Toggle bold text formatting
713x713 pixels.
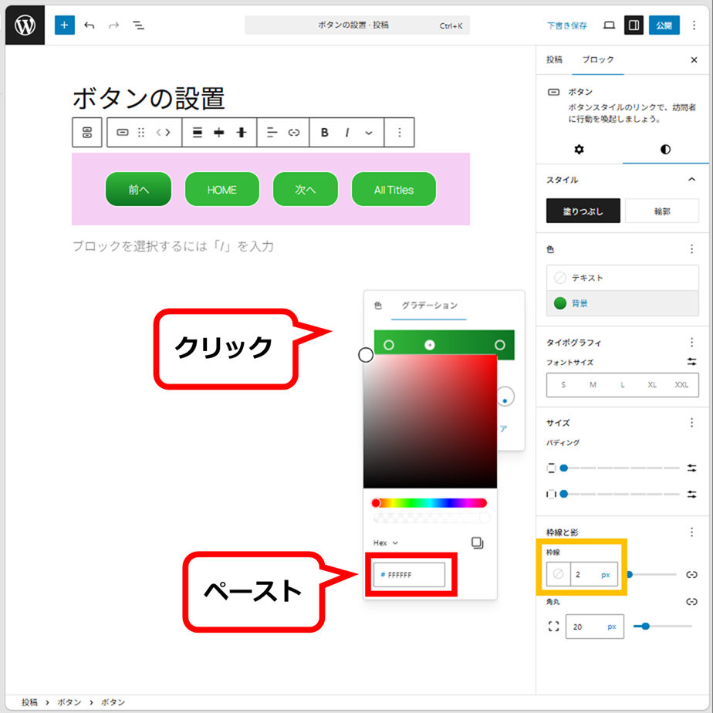click(324, 133)
